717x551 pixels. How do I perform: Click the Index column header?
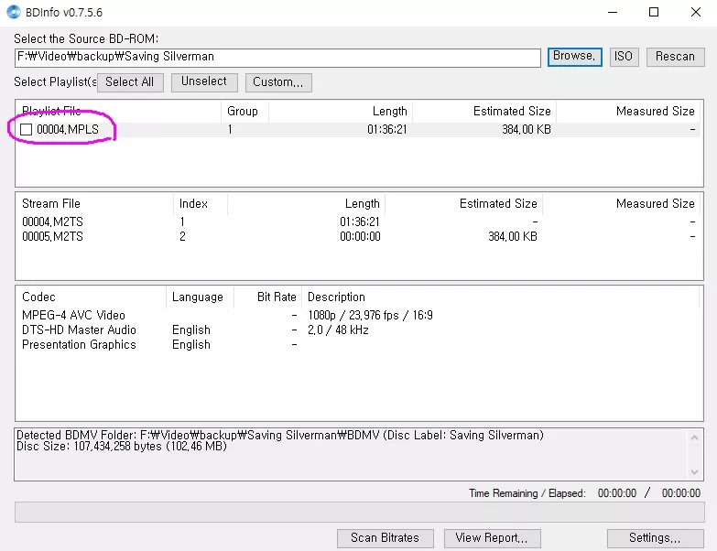201,204
